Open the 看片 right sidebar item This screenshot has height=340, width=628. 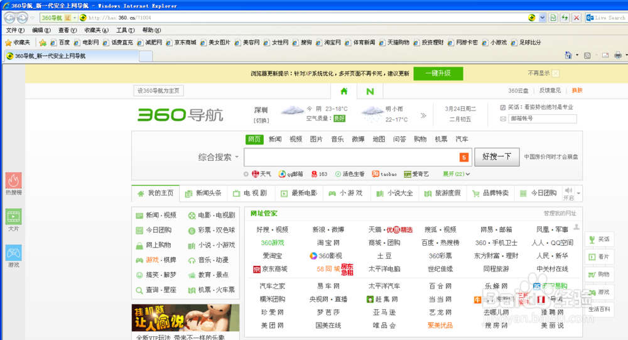click(x=599, y=257)
